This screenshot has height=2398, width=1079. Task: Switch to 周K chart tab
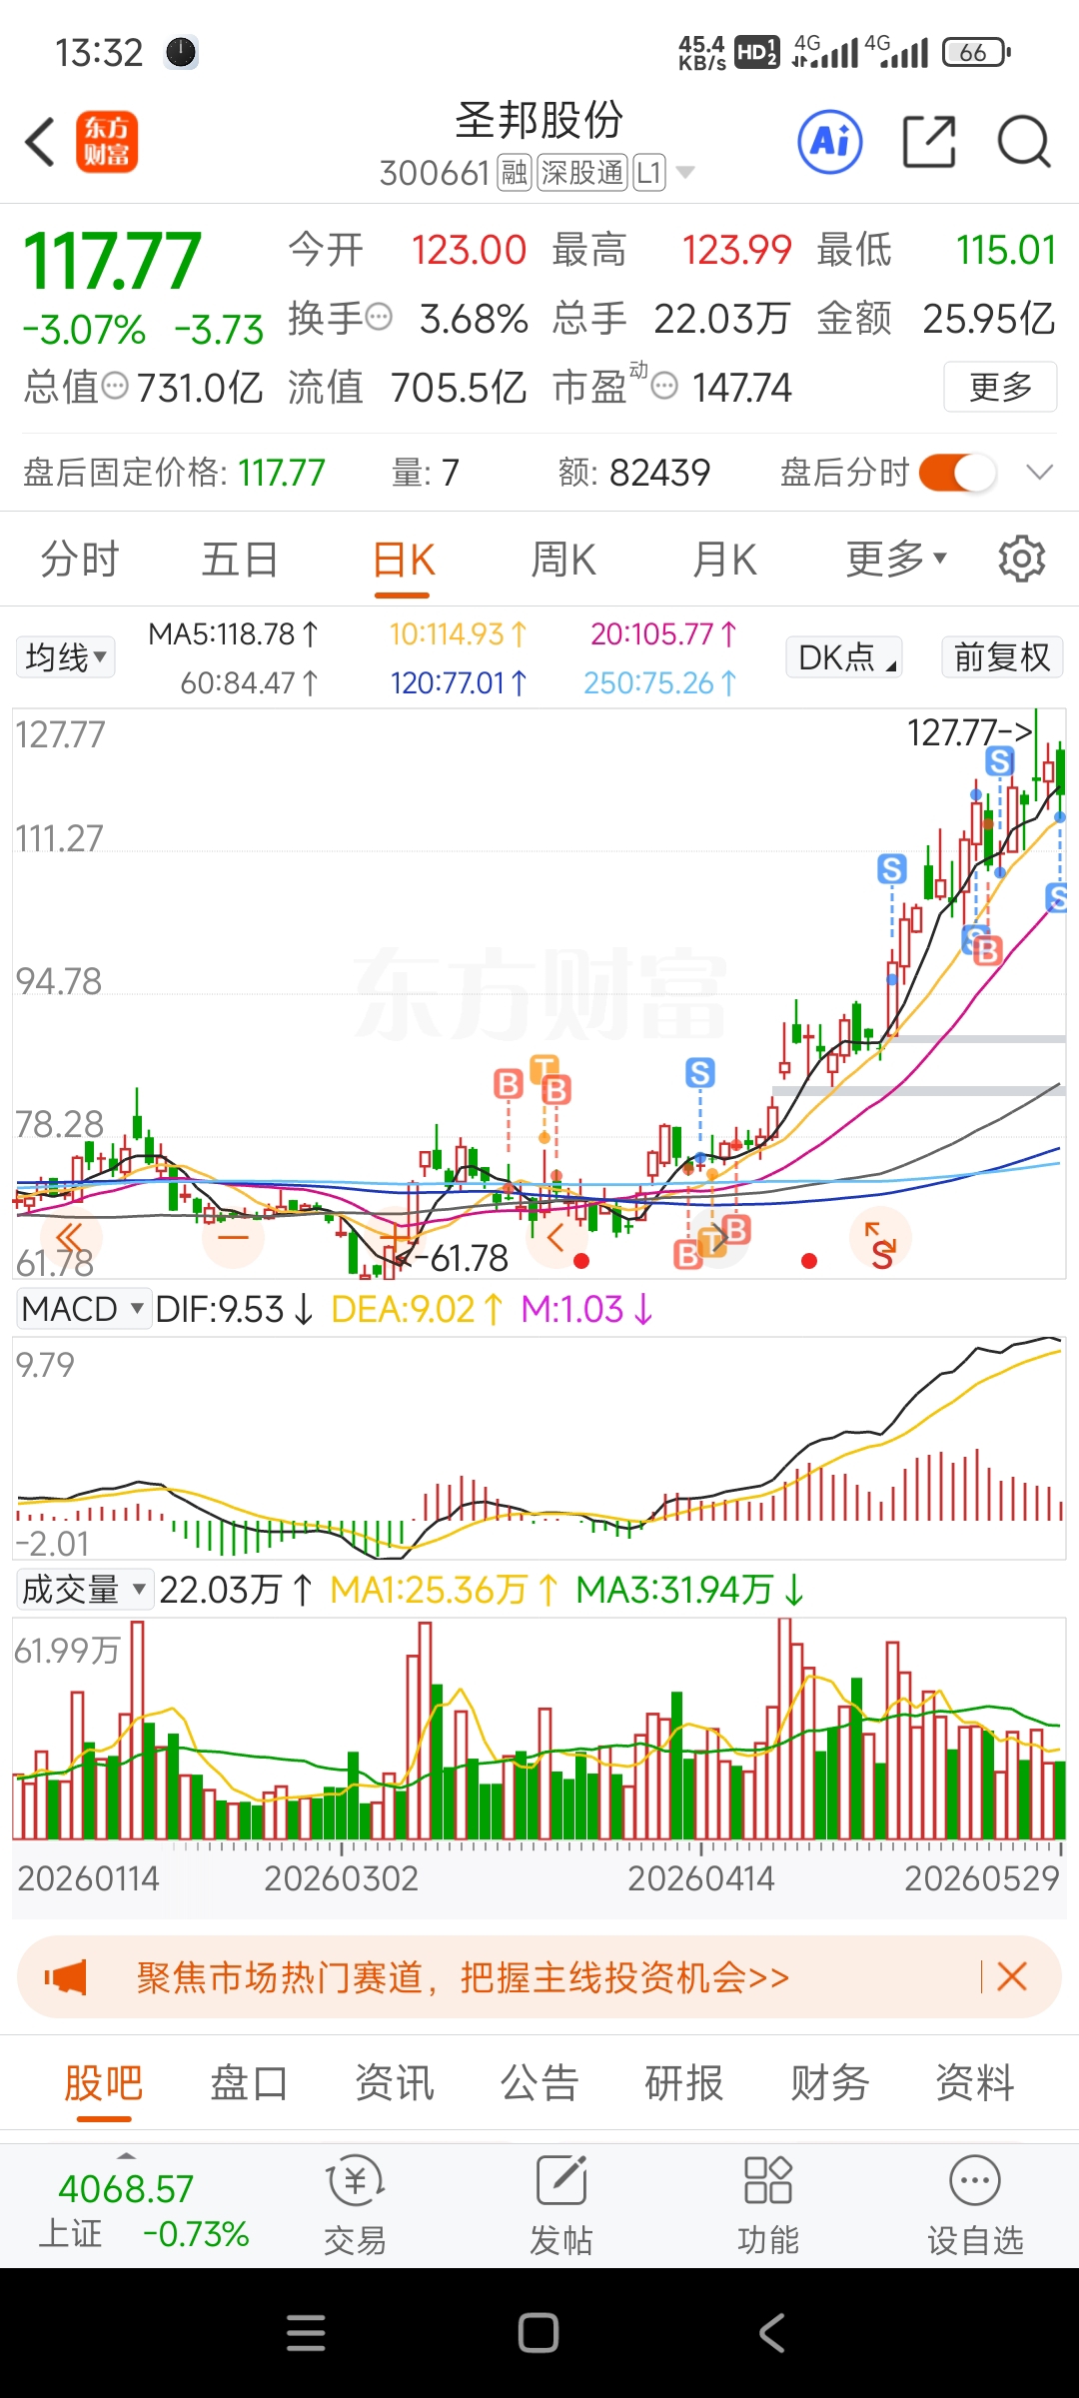pos(563,559)
